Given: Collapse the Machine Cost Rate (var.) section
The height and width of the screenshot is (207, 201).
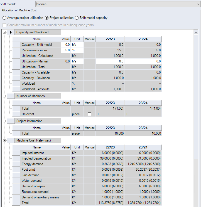Looking at the screenshot, I should coord(4,140).
